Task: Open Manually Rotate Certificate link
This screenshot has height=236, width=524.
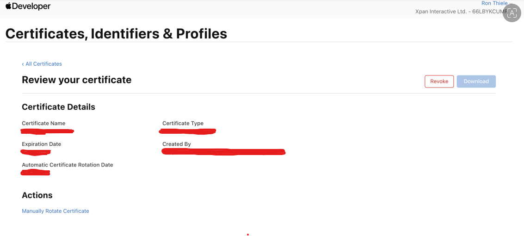Action: (55, 211)
